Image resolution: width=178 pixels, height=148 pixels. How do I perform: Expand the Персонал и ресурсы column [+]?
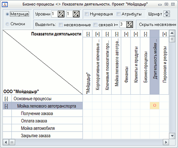click(165, 34)
